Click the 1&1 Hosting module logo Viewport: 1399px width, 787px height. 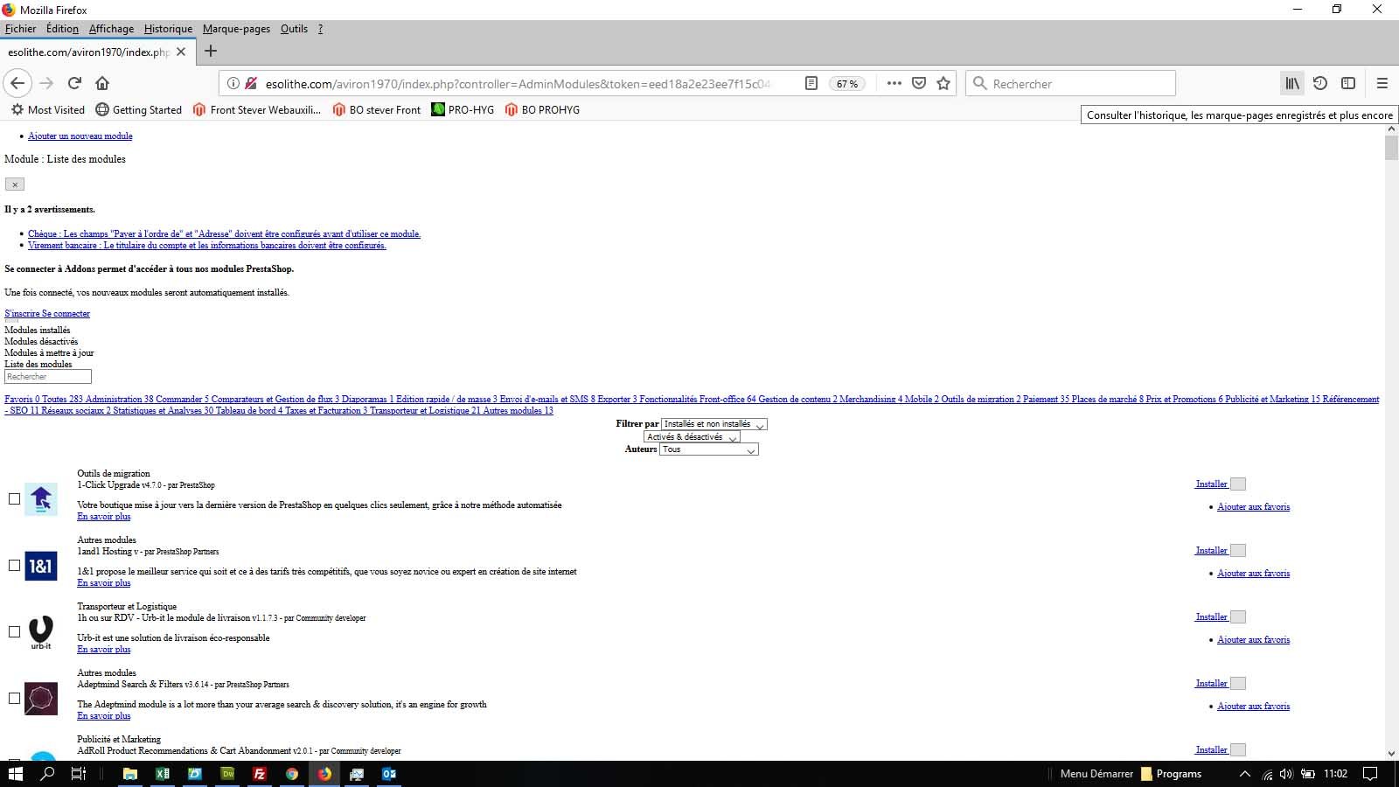pos(41,566)
